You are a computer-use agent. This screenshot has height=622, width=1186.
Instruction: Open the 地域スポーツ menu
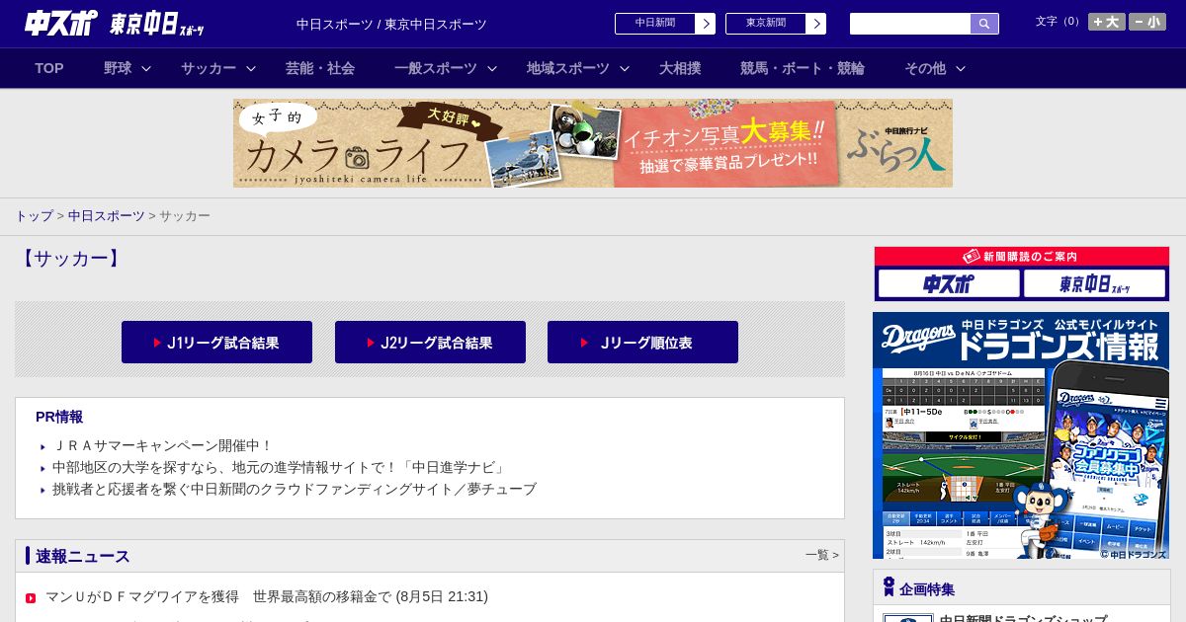pos(568,68)
